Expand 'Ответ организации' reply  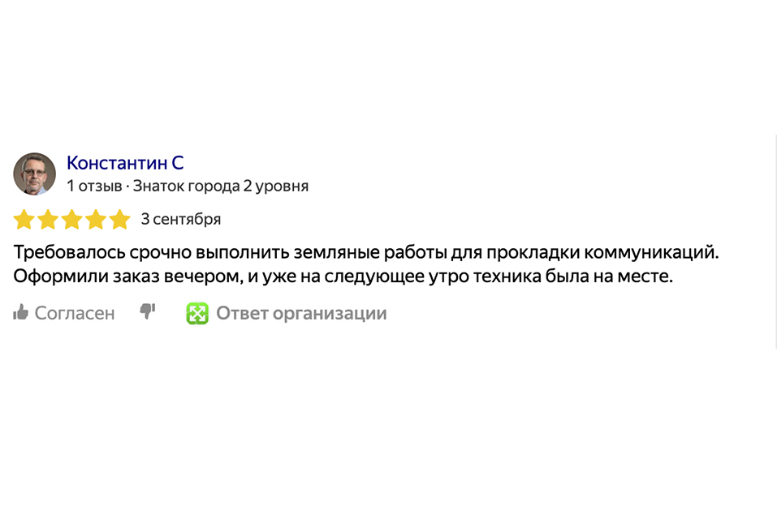[301, 313]
